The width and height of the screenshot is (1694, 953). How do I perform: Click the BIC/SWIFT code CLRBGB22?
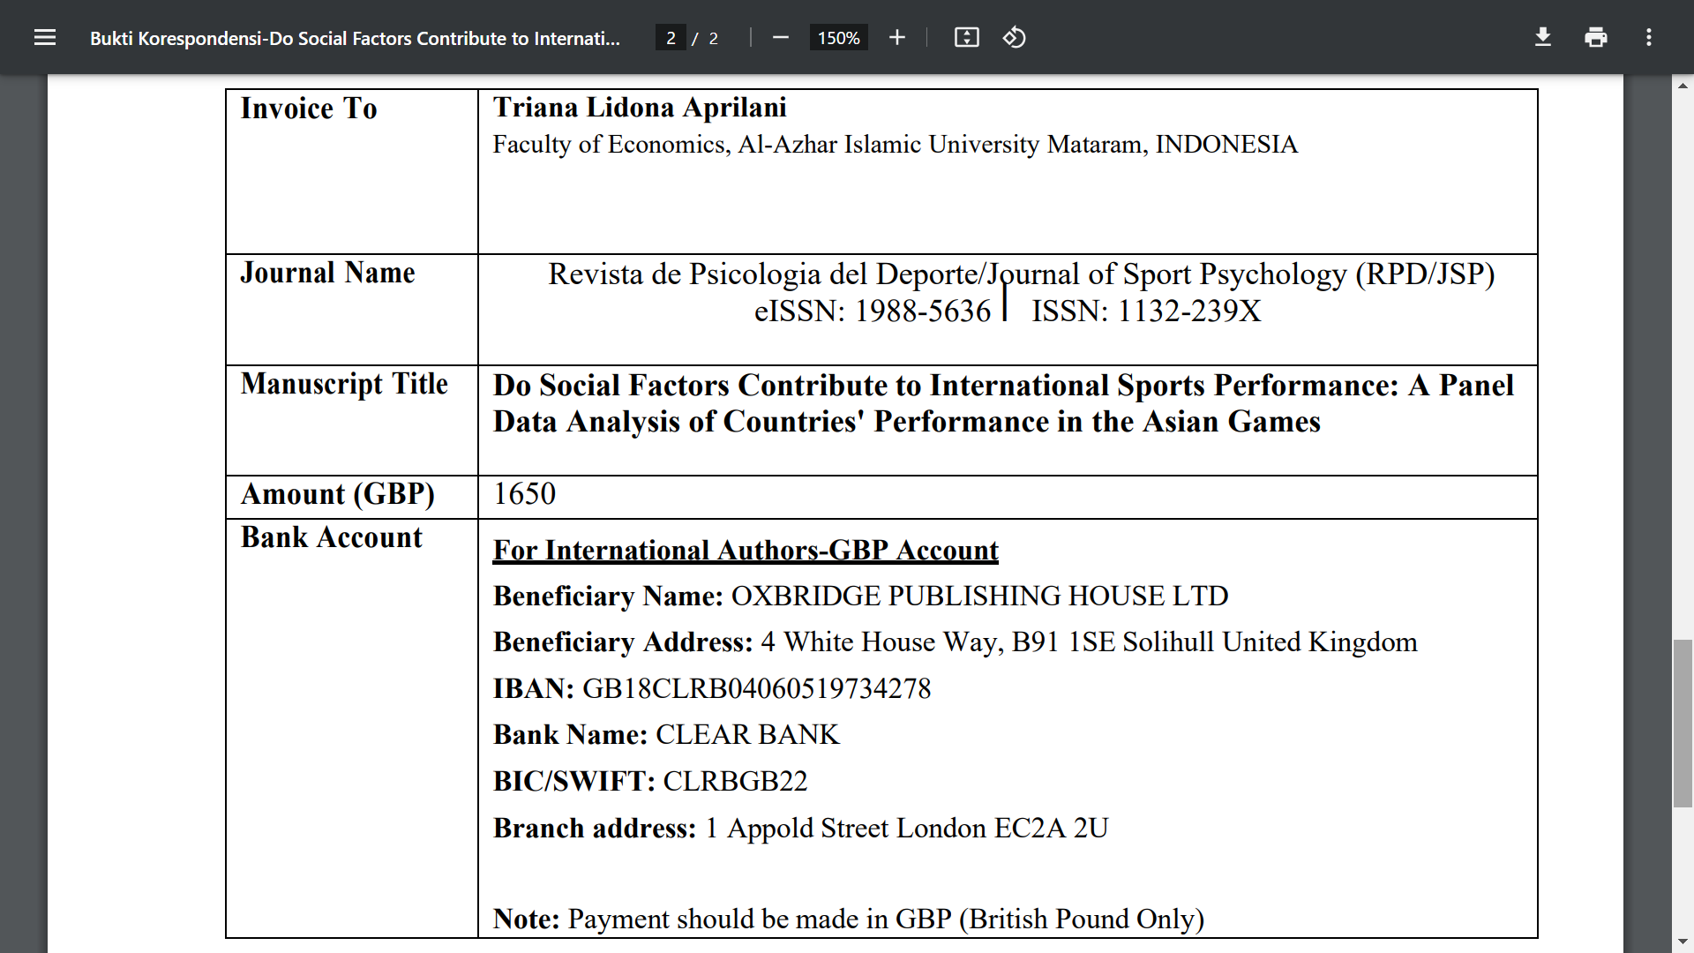click(x=735, y=781)
